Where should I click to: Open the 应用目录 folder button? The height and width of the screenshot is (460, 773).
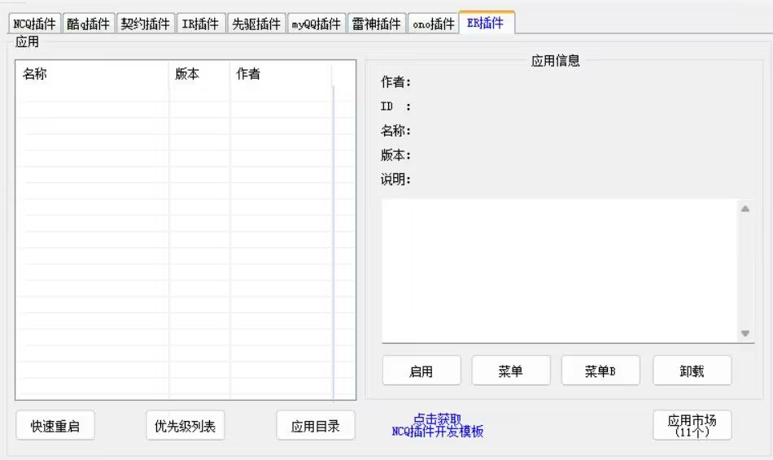[315, 426]
